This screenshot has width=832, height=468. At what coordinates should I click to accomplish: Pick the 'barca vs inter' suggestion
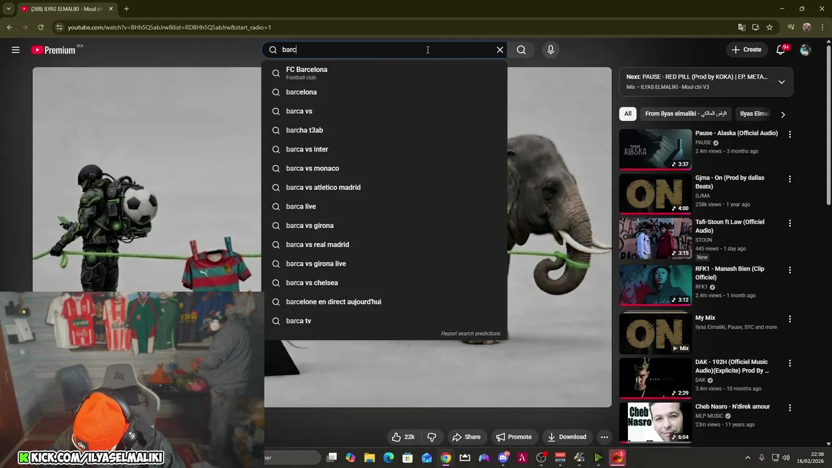coord(385,149)
